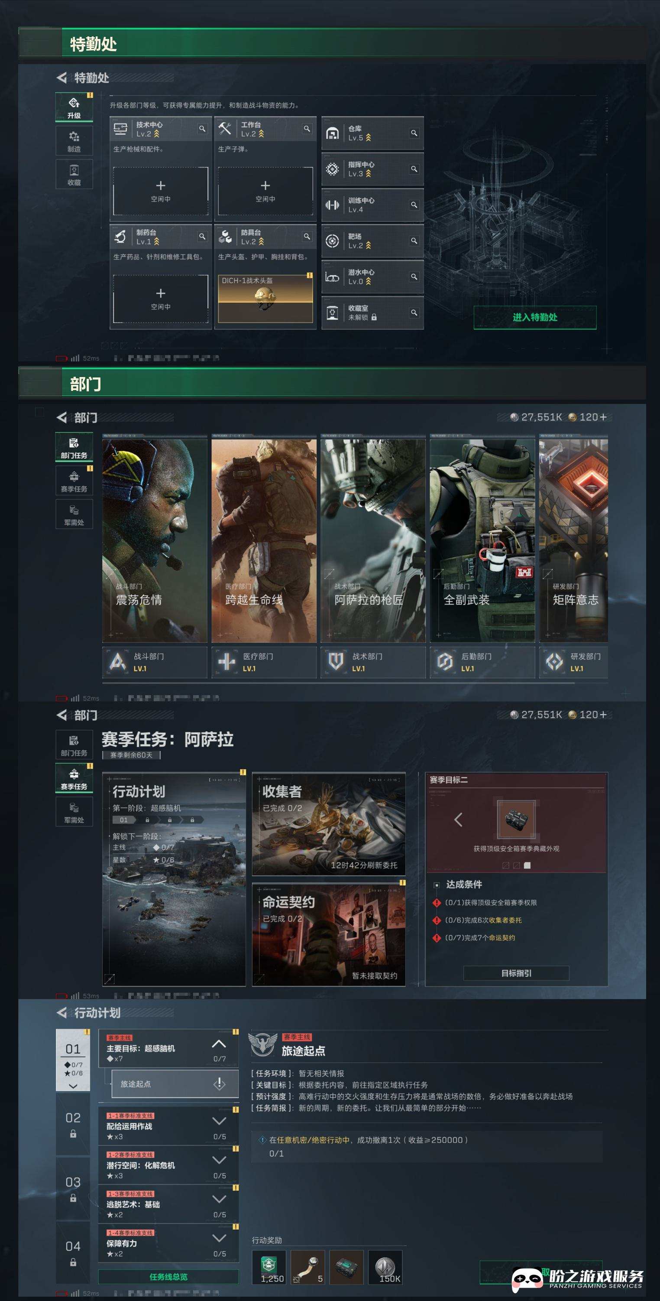Viewport: 660px width, 1301px height.
Task: Open the magnifier on 仓库 row
Action: tap(414, 133)
